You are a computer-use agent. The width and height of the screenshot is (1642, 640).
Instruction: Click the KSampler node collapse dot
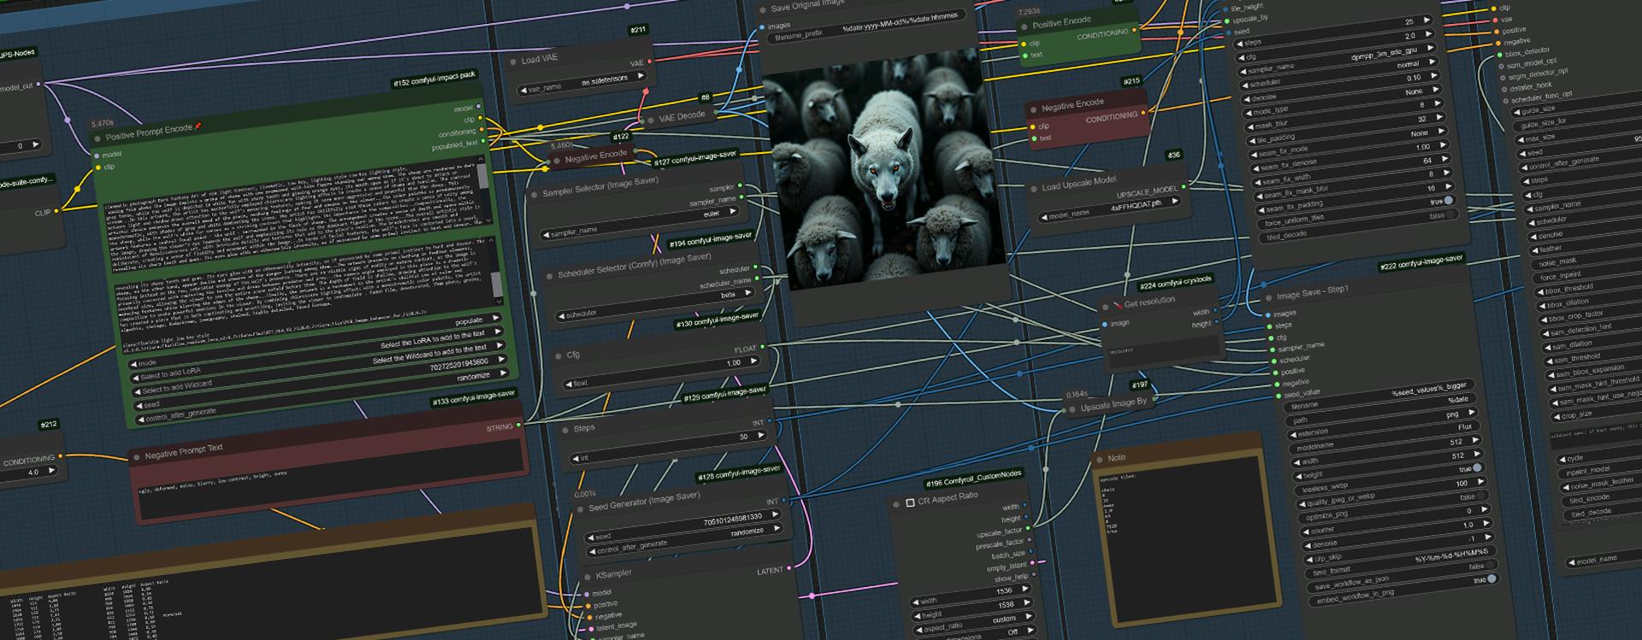[588, 577]
